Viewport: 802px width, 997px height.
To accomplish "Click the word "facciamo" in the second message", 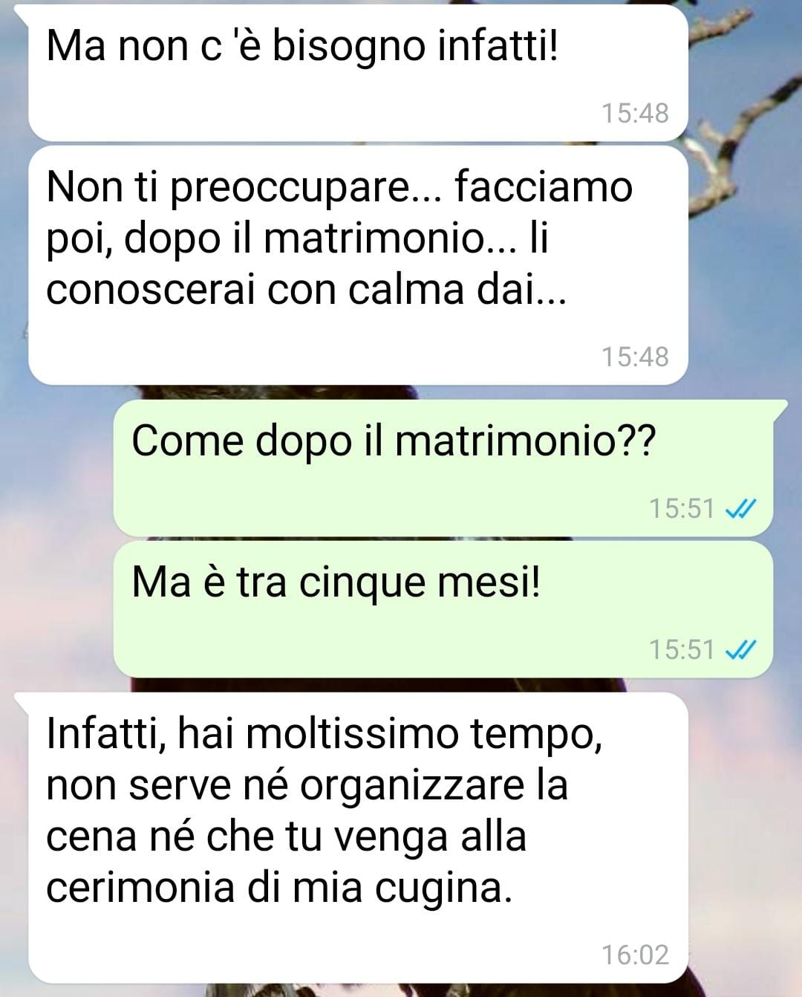I will pyautogui.click(x=543, y=186).
